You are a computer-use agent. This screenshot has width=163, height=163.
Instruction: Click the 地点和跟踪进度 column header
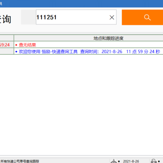click(88, 38)
